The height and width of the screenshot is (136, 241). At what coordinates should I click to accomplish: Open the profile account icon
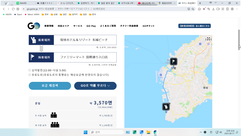click(x=232, y=9)
